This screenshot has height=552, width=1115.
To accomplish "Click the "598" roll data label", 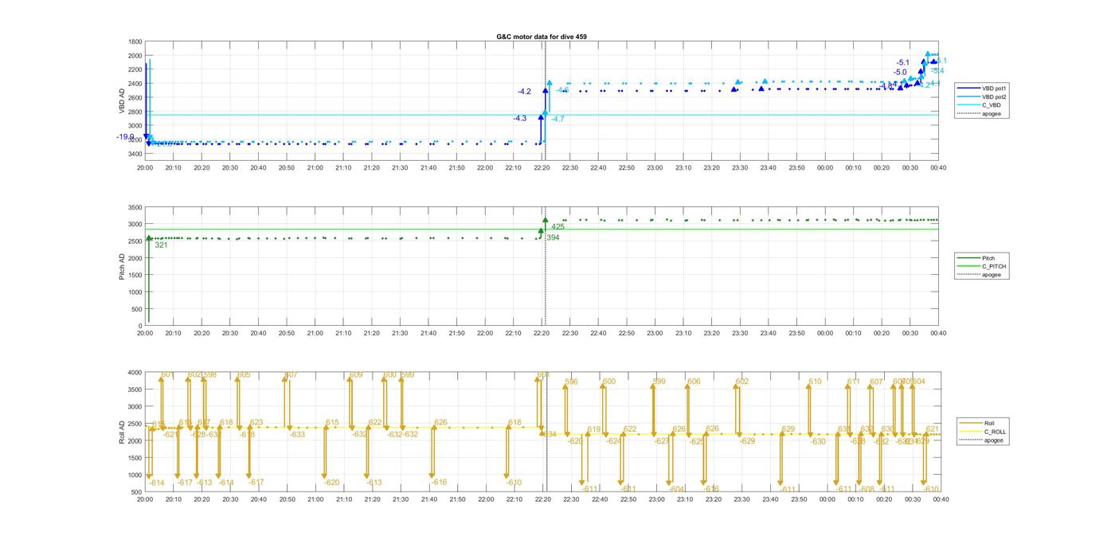I will pos(210,374).
